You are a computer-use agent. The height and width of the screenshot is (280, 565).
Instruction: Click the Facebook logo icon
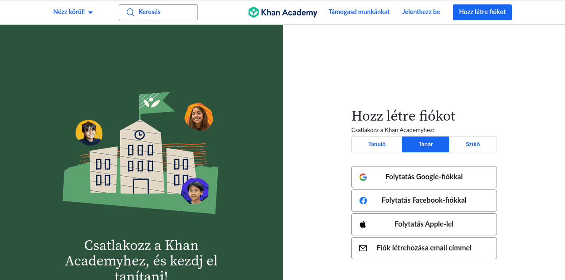pyautogui.click(x=363, y=201)
